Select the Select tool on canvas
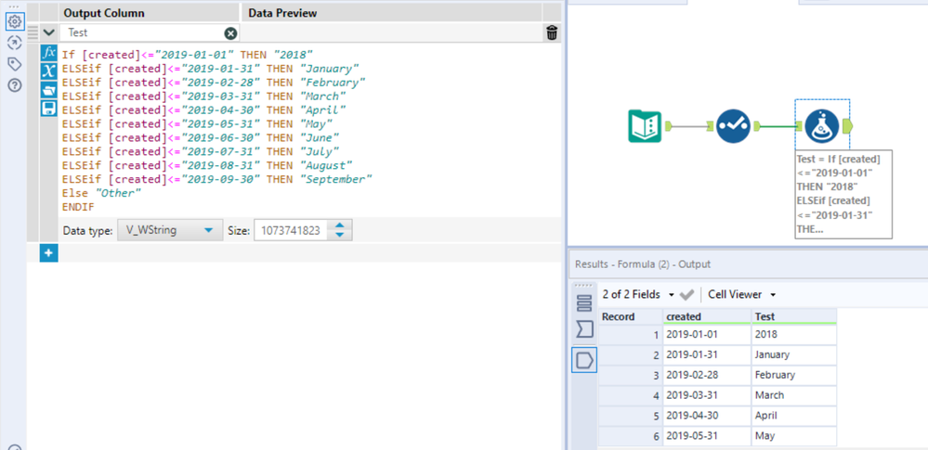Image resolution: width=928 pixels, height=450 pixels. 733,126
